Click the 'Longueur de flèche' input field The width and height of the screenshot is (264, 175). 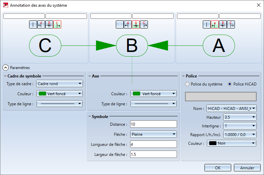click(153, 144)
